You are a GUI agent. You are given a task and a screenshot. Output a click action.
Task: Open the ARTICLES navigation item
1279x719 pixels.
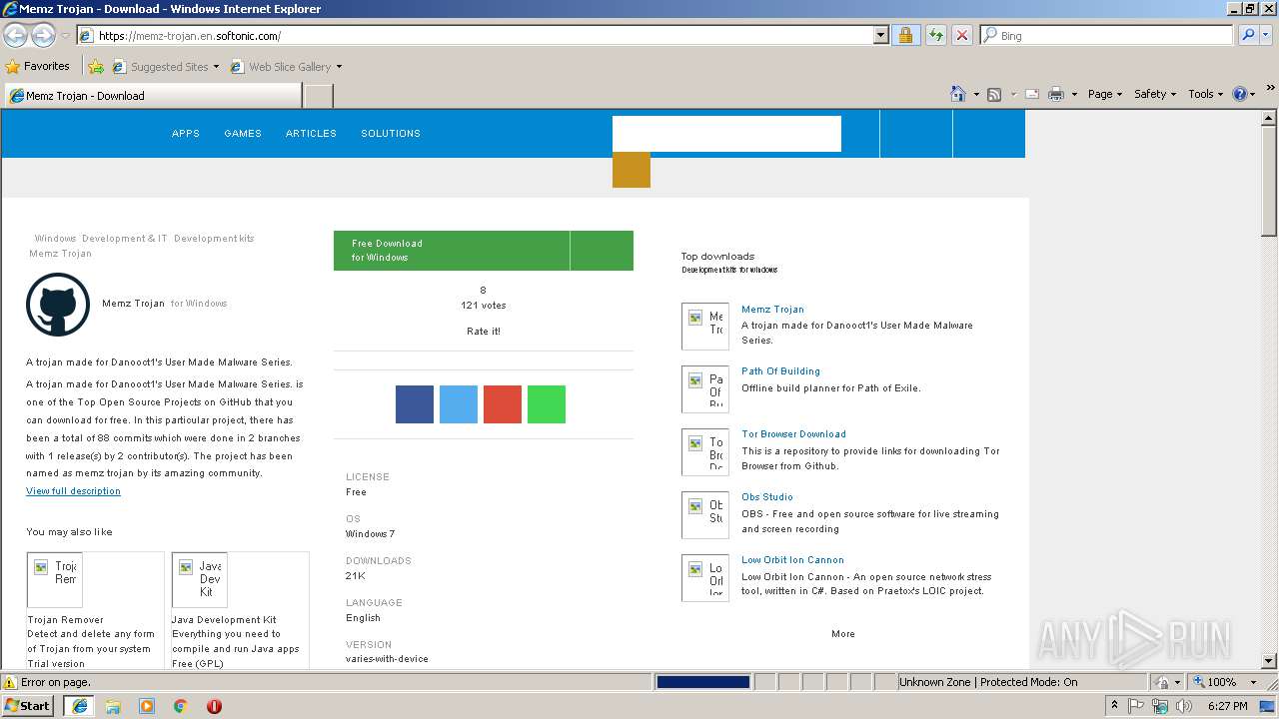tap(311, 133)
